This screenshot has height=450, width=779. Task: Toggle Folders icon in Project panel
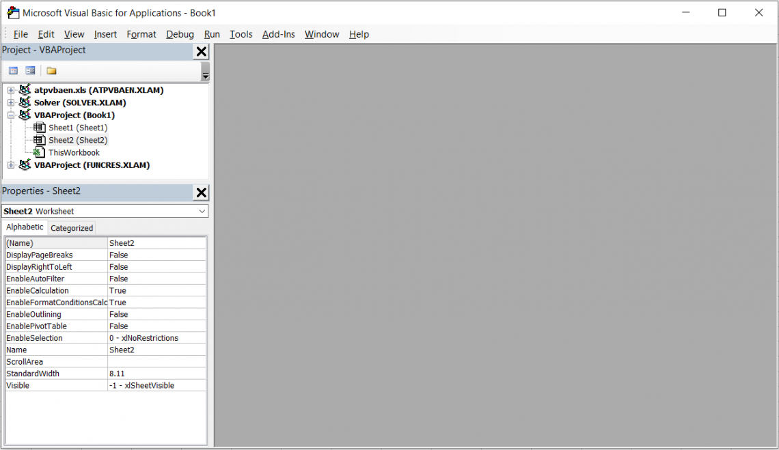pyautogui.click(x=51, y=70)
